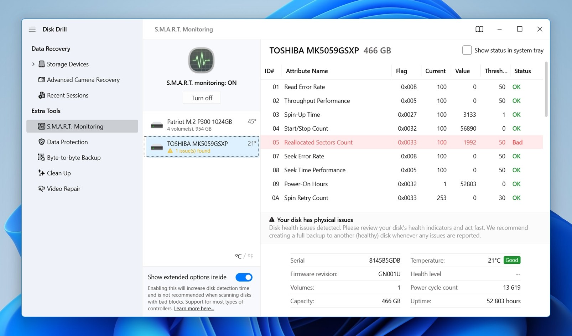
Task: Open the help book icon in title bar
Action: pyautogui.click(x=479, y=29)
